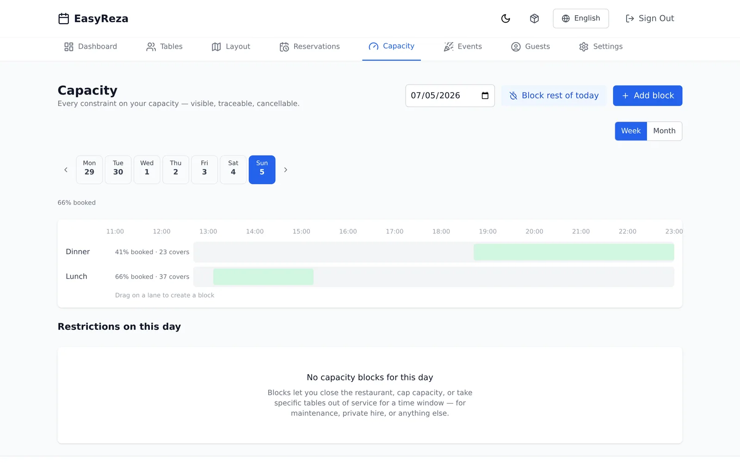740x463 pixels.
Task: Switch to Month view
Action: tap(664, 131)
